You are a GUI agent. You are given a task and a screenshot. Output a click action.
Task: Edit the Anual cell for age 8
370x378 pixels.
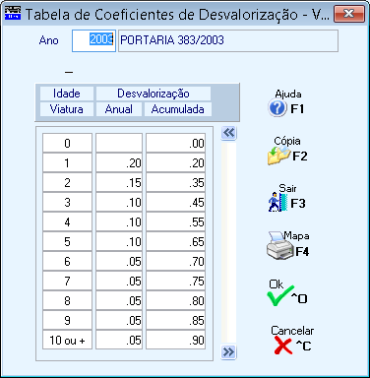click(x=119, y=300)
